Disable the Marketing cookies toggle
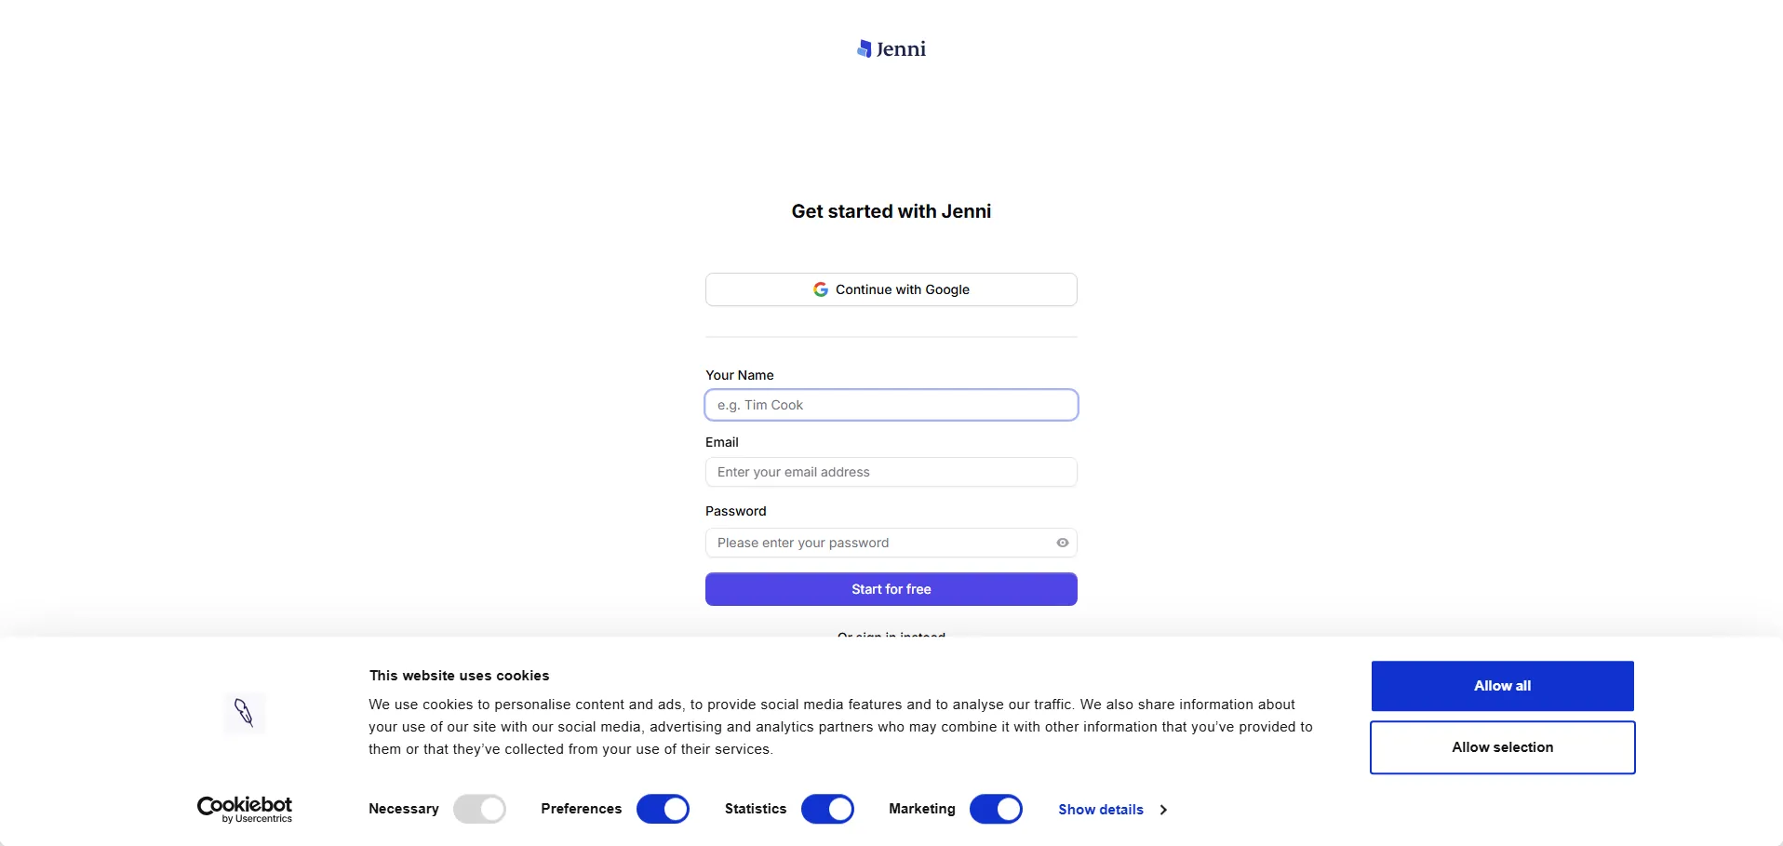 click(x=996, y=809)
